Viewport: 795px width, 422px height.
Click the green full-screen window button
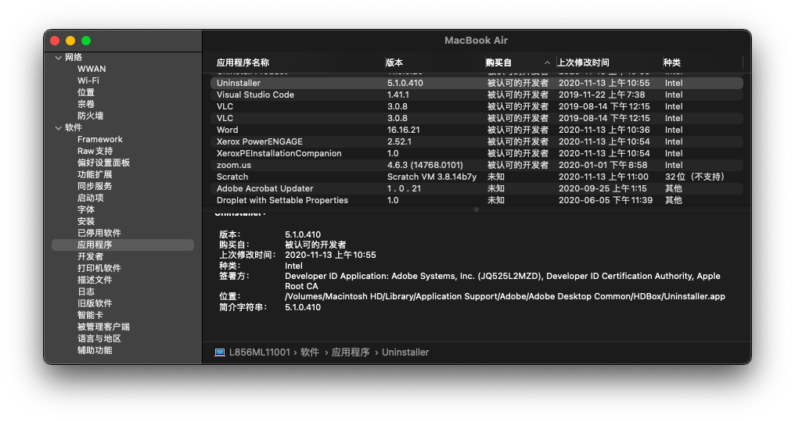tap(86, 41)
